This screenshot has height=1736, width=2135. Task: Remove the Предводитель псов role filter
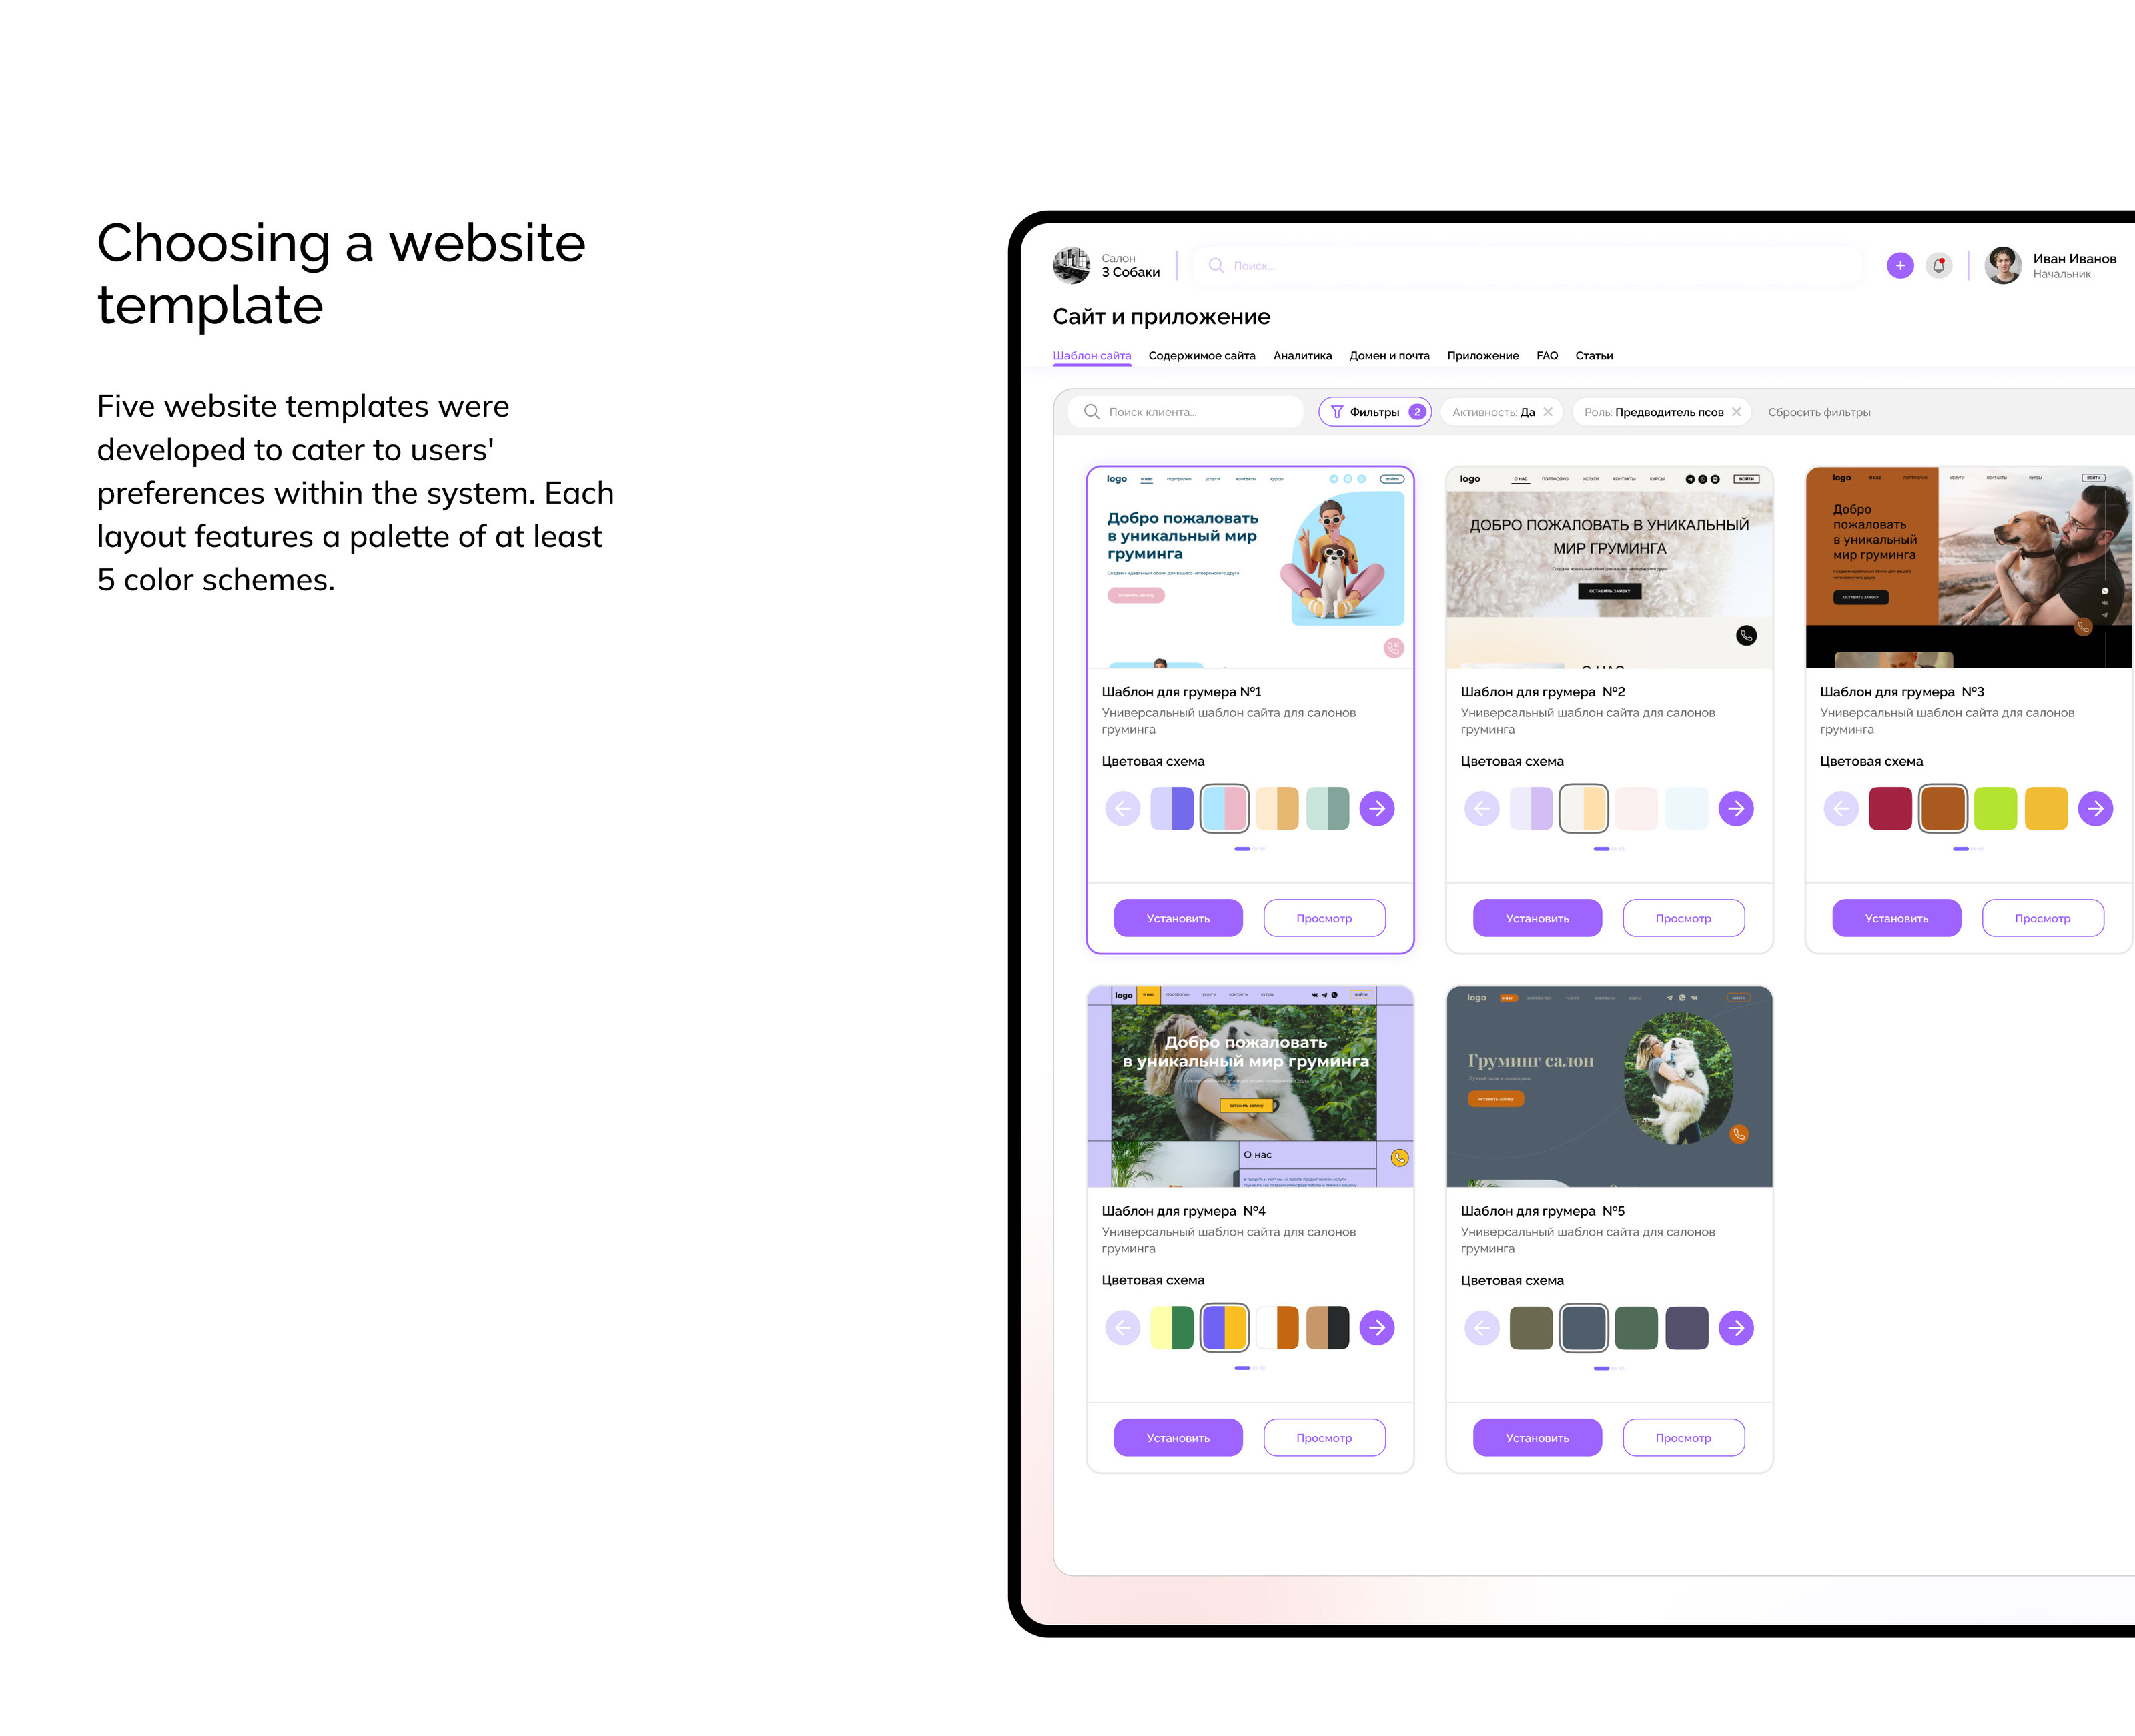[1736, 412]
